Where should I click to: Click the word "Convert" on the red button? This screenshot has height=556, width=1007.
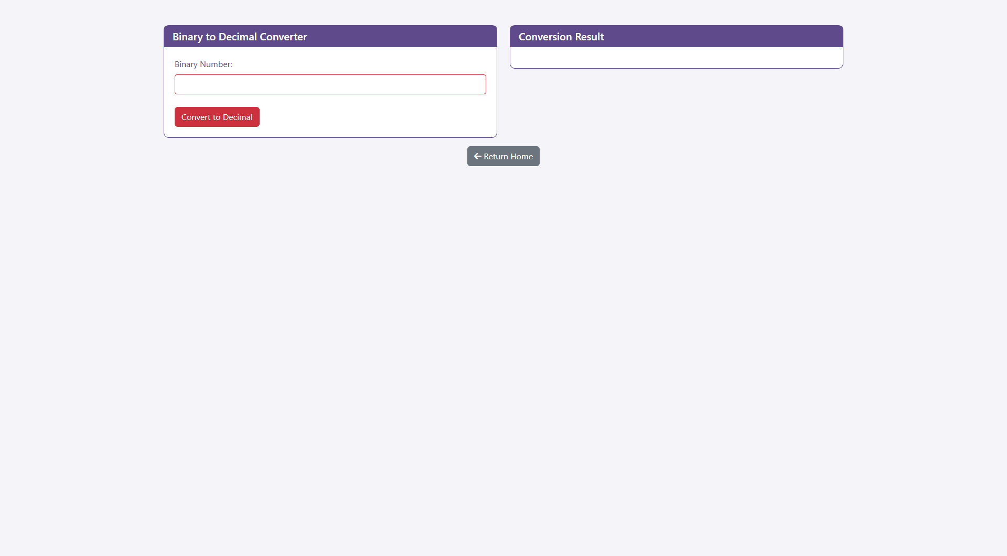196,117
